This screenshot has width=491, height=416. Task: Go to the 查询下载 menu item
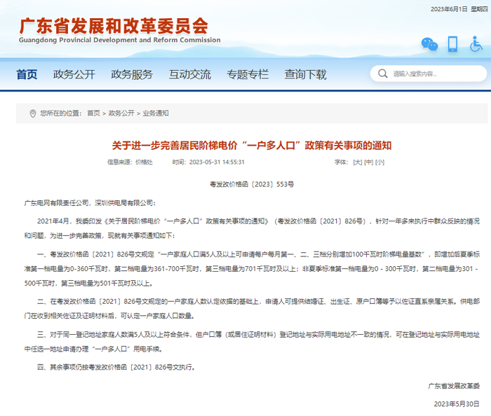[305, 74]
